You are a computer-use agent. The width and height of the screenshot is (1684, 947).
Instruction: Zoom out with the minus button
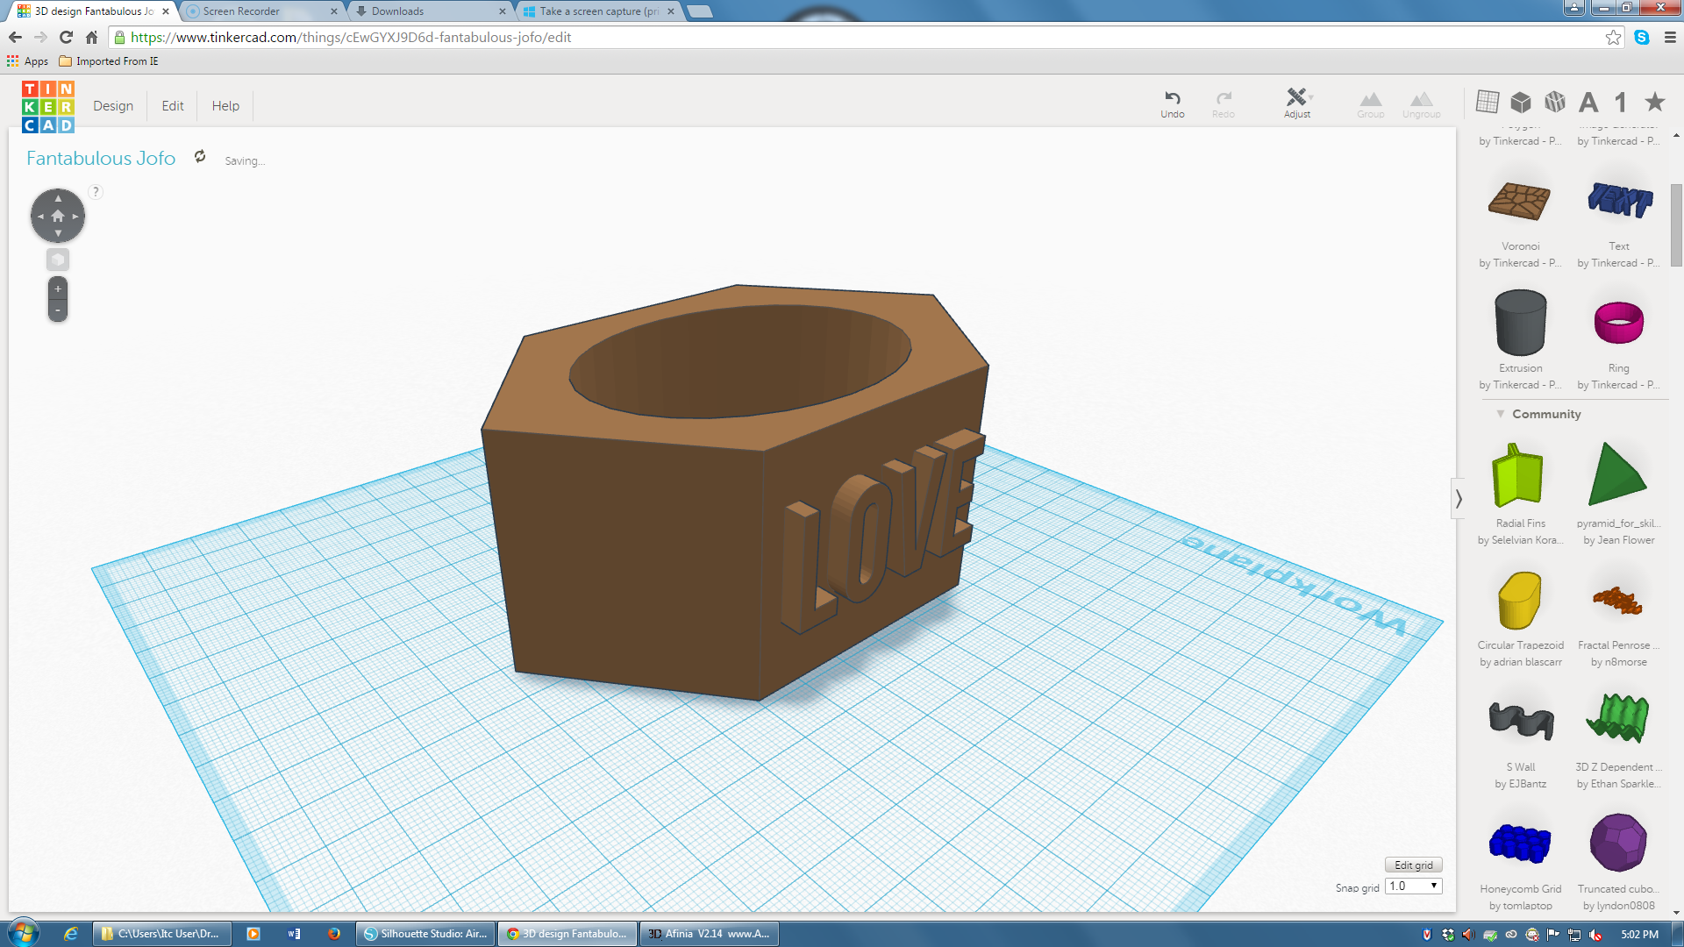coord(58,310)
